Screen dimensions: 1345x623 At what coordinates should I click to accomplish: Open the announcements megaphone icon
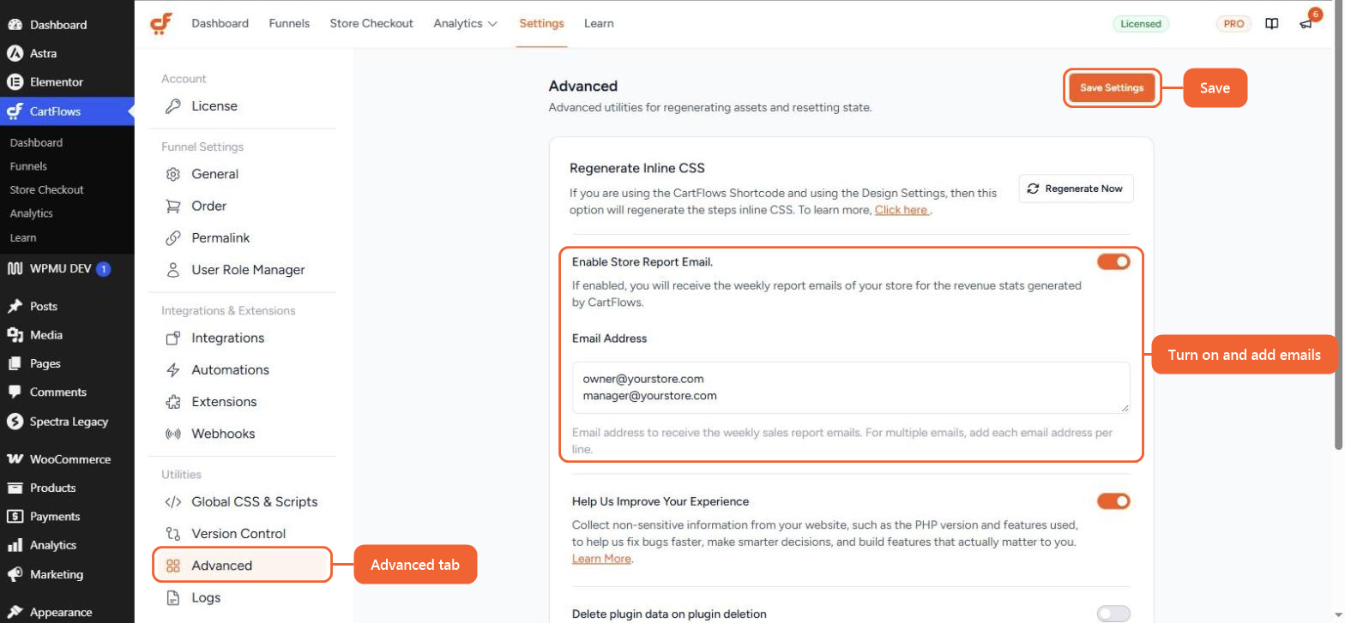click(x=1306, y=24)
